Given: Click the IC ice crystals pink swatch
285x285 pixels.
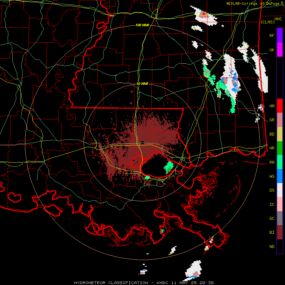Looking at the screenshot, I should 280,204.
